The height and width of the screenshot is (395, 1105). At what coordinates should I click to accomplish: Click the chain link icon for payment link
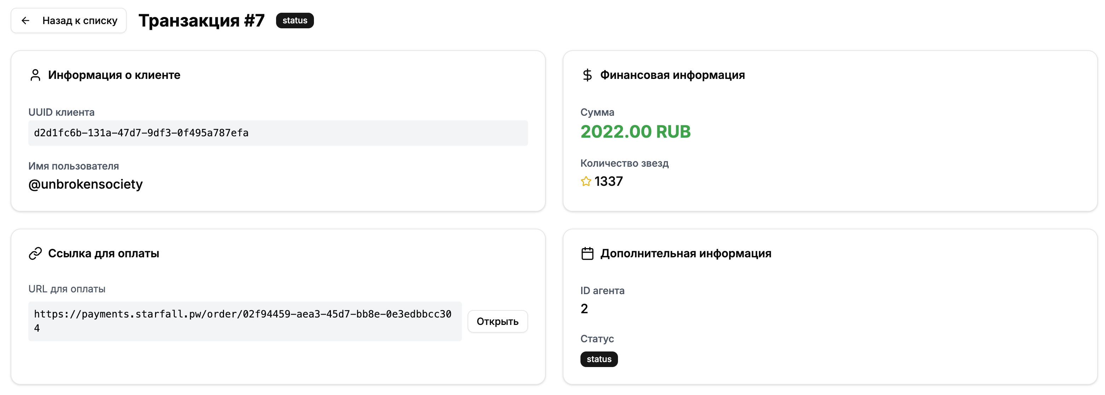point(35,253)
